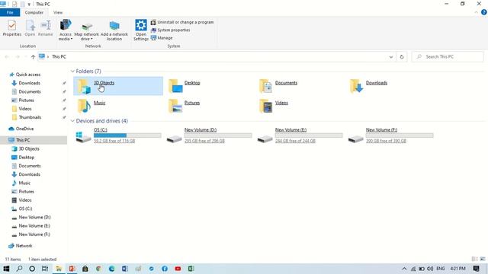Open the Downloads folder icon
This screenshot has width=488, height=274.
356,86
